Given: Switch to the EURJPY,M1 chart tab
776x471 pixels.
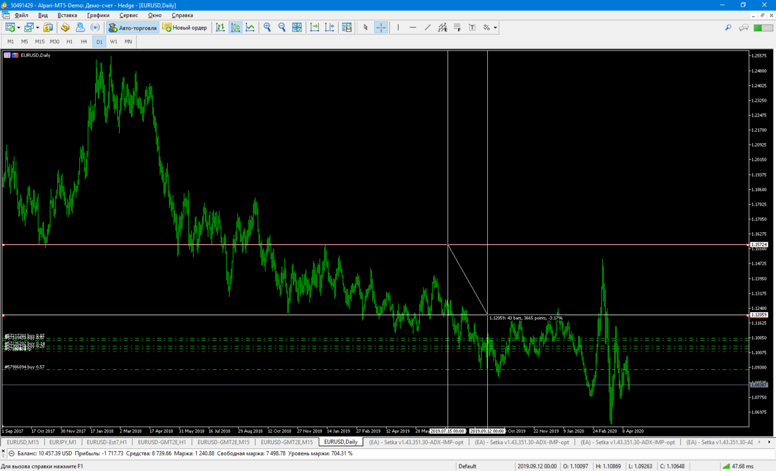Looking at the screenshot, I should click(x=63, y=442).
